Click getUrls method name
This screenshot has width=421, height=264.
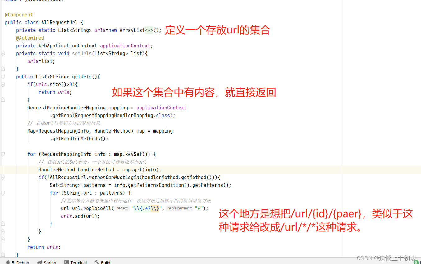click(x=82, y=77)
